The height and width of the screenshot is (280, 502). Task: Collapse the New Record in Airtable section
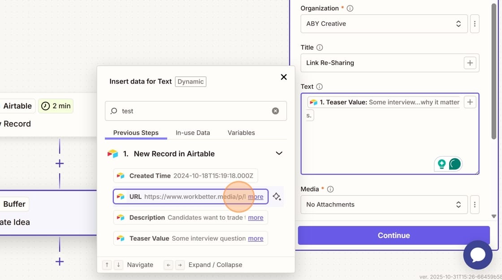[279, 153]
